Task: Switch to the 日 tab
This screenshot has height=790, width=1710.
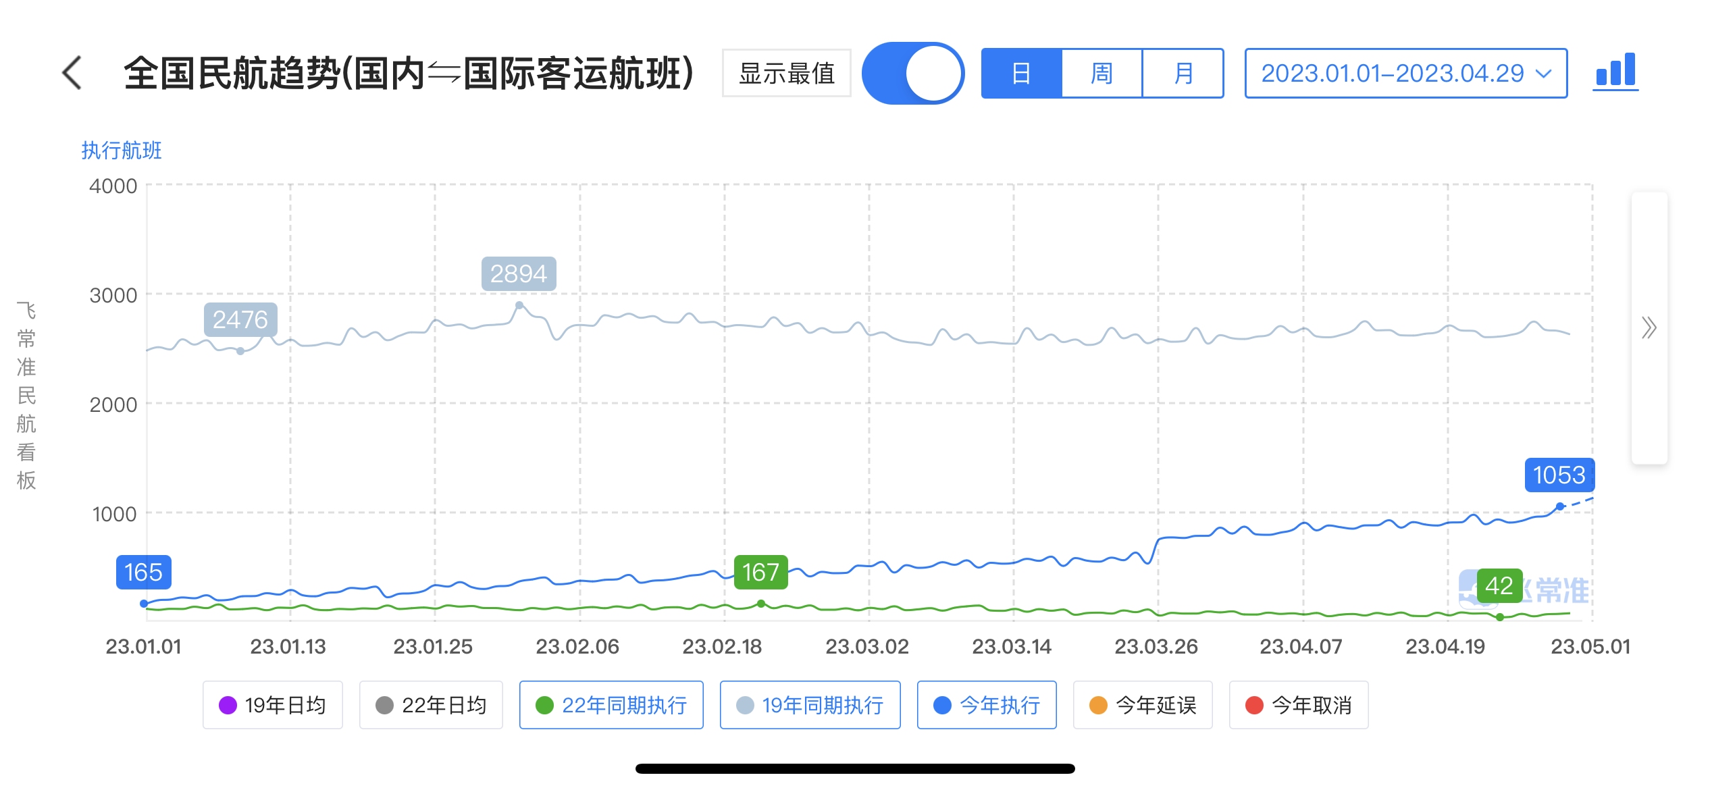Action: (1021, 73)
